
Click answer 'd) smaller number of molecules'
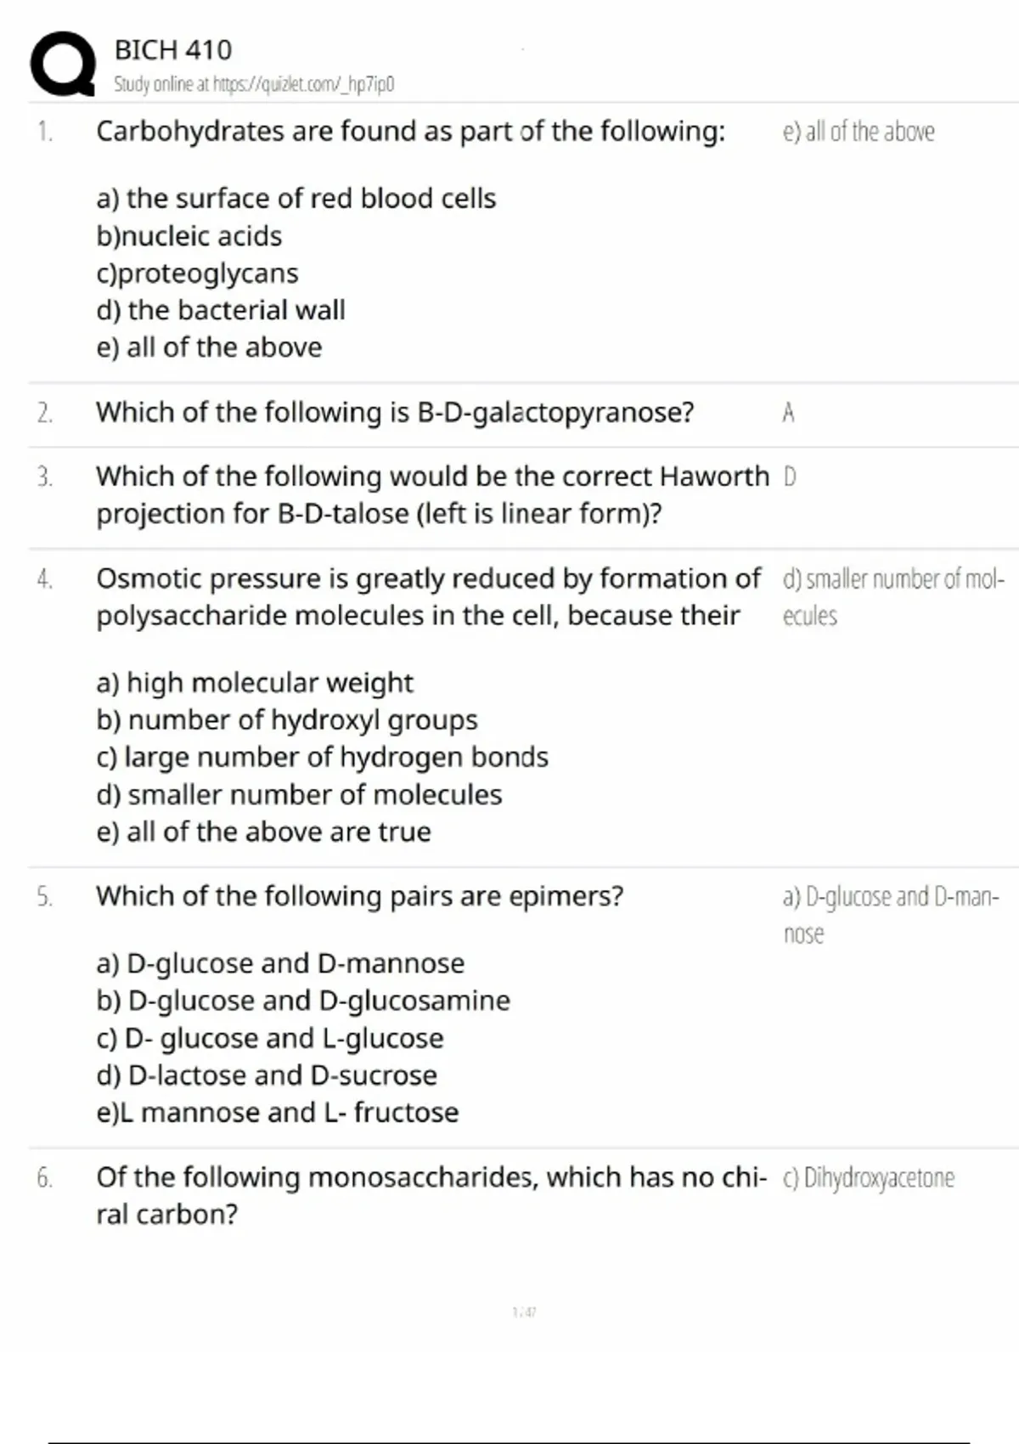click(892, 596)
